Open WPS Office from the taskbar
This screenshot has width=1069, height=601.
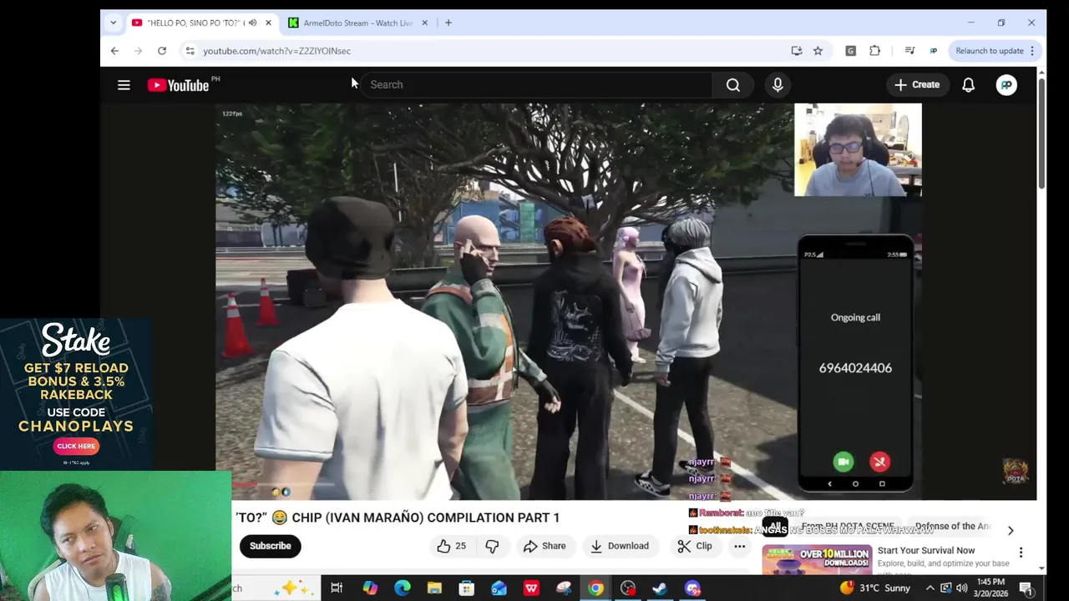point(531,588)
